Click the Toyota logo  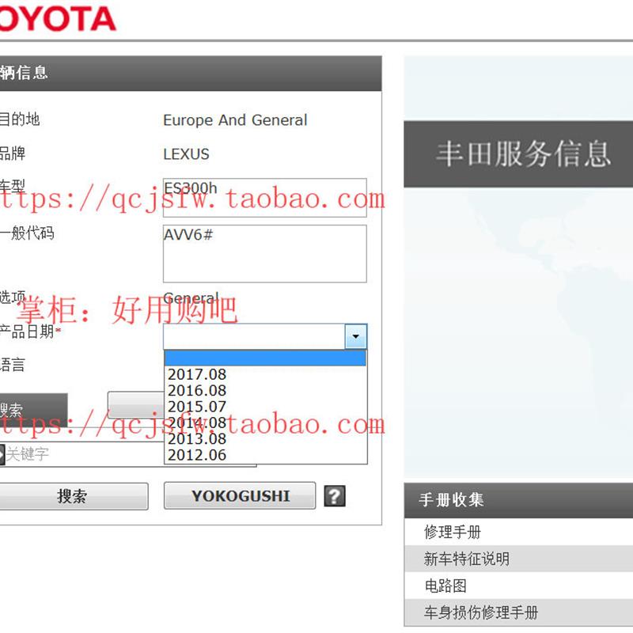pyautogui.click(x=57, y=19)
